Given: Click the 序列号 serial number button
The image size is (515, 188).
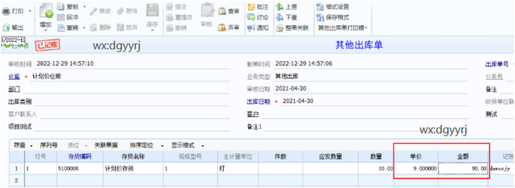Looking at the screenshot, I should point(48,145).
